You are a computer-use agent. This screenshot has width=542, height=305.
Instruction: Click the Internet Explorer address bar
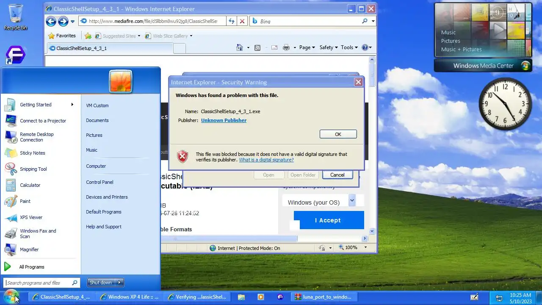152,21
